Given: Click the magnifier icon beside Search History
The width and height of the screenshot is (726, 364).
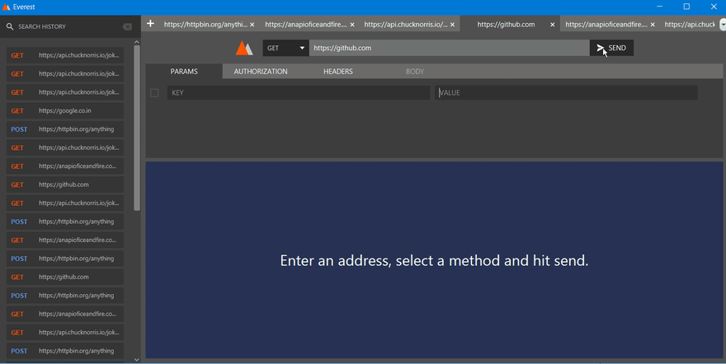Looking at the screenshot, I should pos(10,27).
